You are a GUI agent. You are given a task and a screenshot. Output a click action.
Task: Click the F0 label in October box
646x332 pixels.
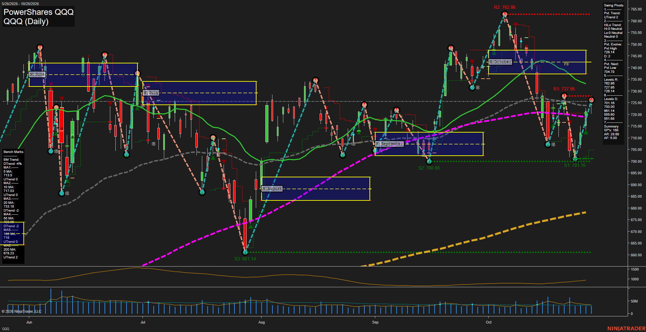(566, 64)
